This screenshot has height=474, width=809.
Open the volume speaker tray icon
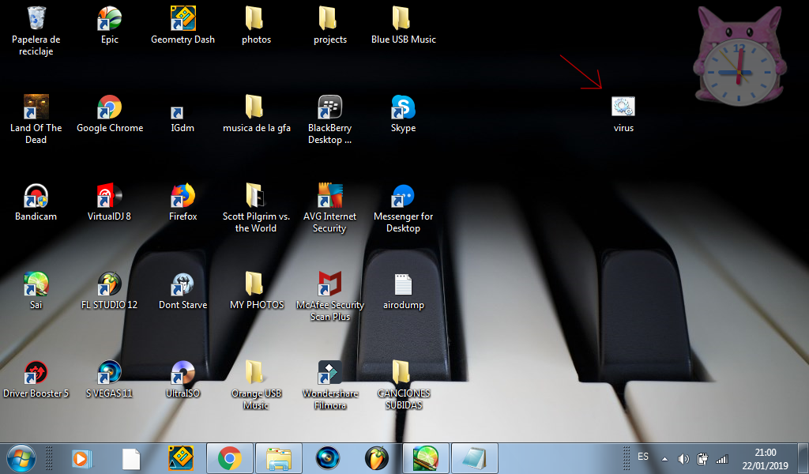click(683, 458)
